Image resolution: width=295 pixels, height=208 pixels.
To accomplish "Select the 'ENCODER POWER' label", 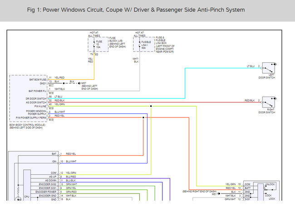I will pos(46,192).
